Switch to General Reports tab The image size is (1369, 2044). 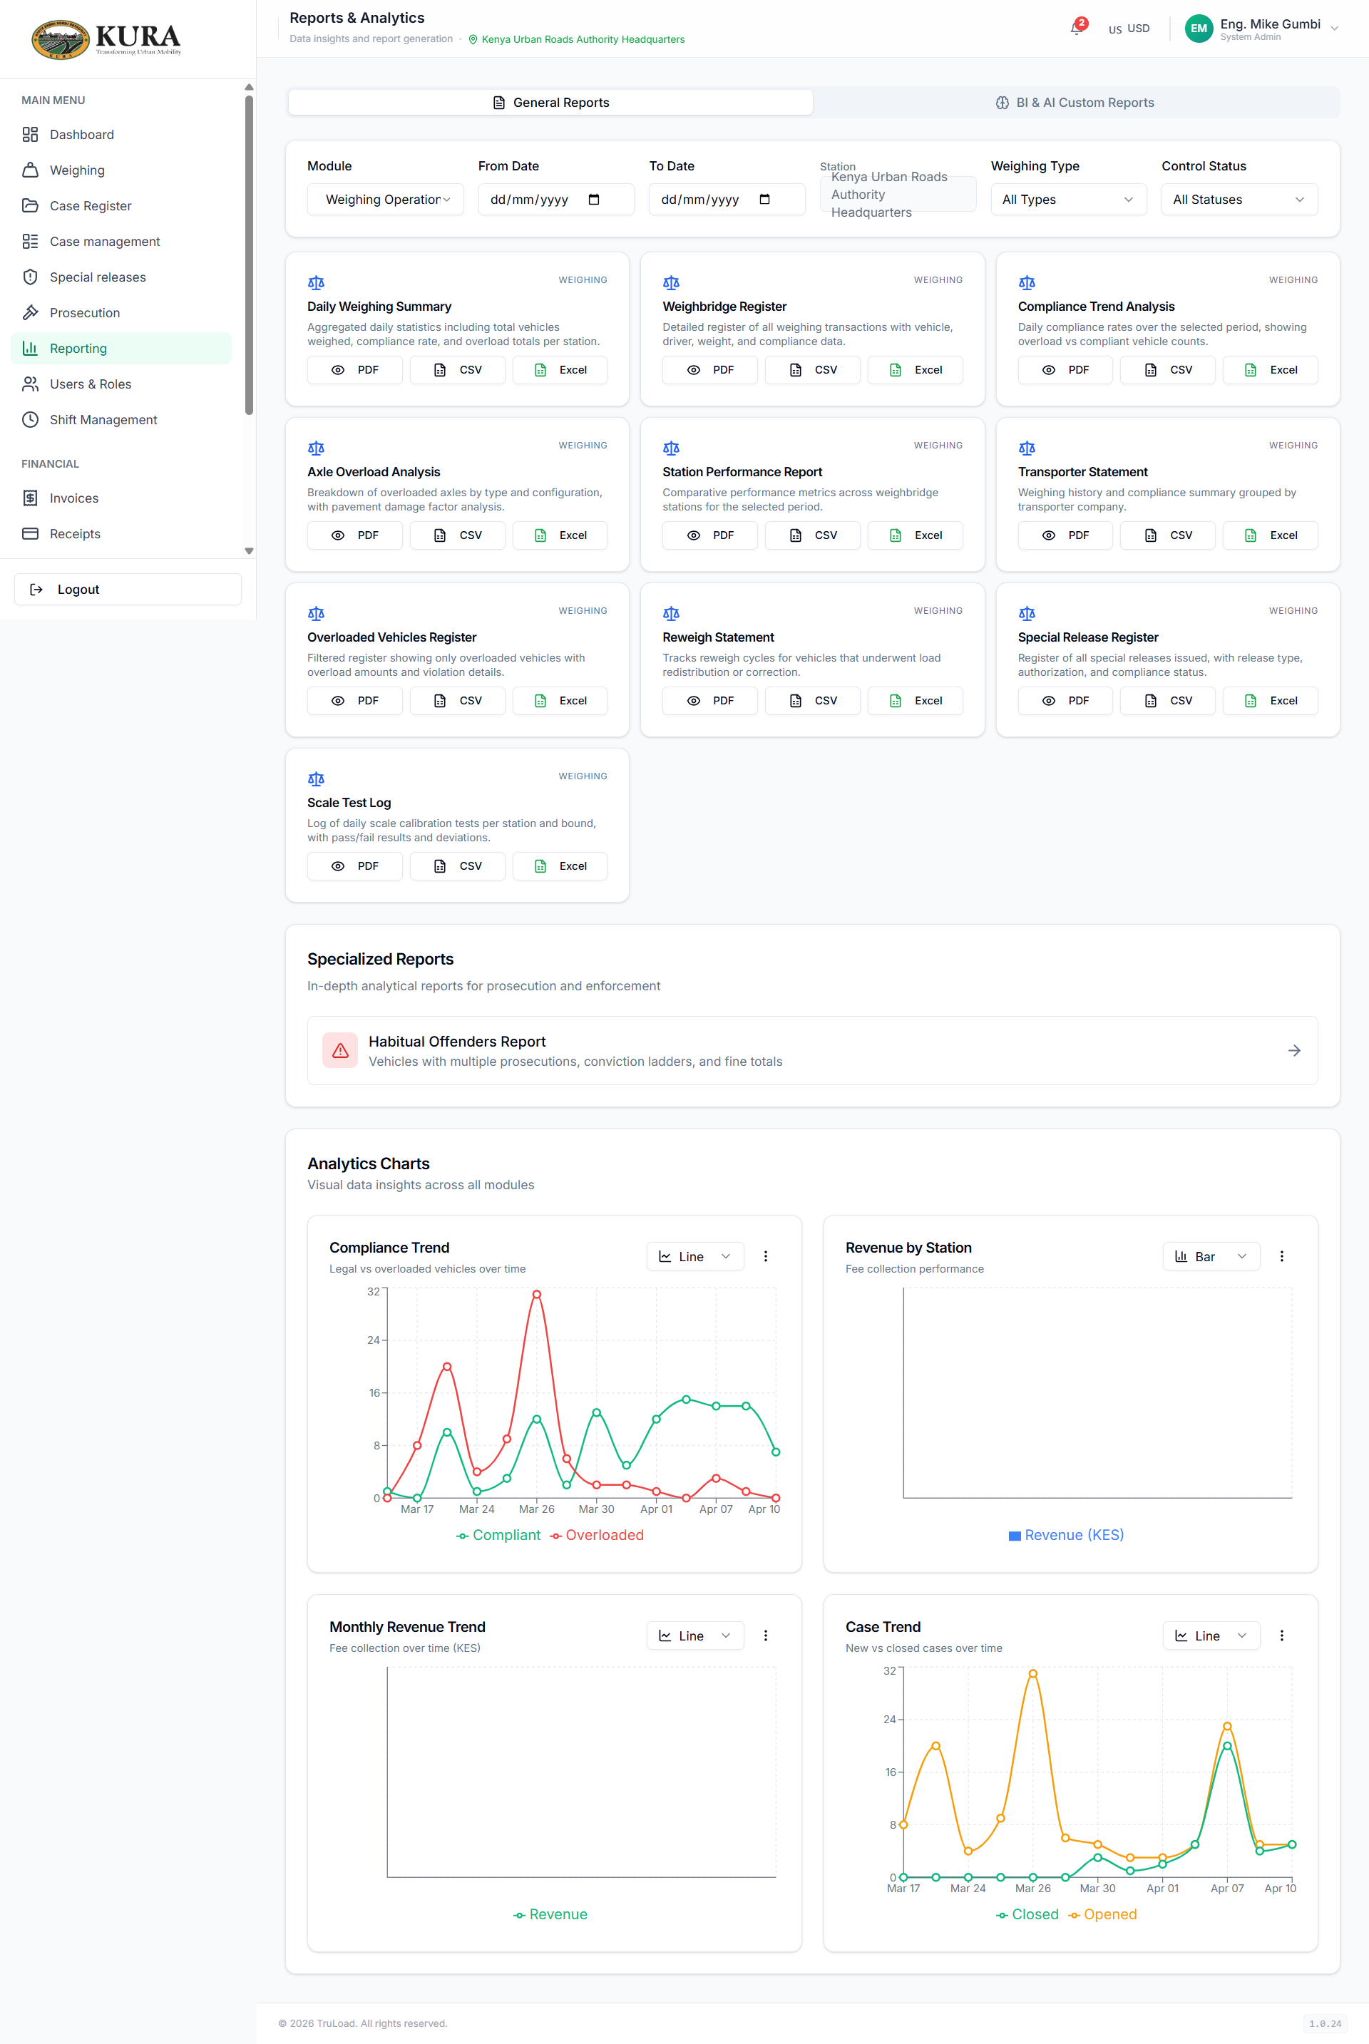tap(551, 102)
